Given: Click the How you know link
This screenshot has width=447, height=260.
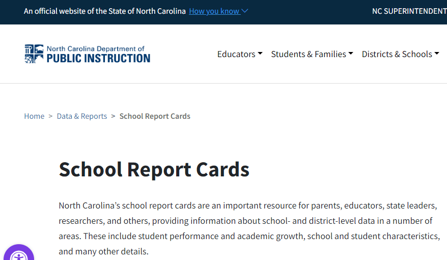Looking at the screenshot, I should (214, 11).
